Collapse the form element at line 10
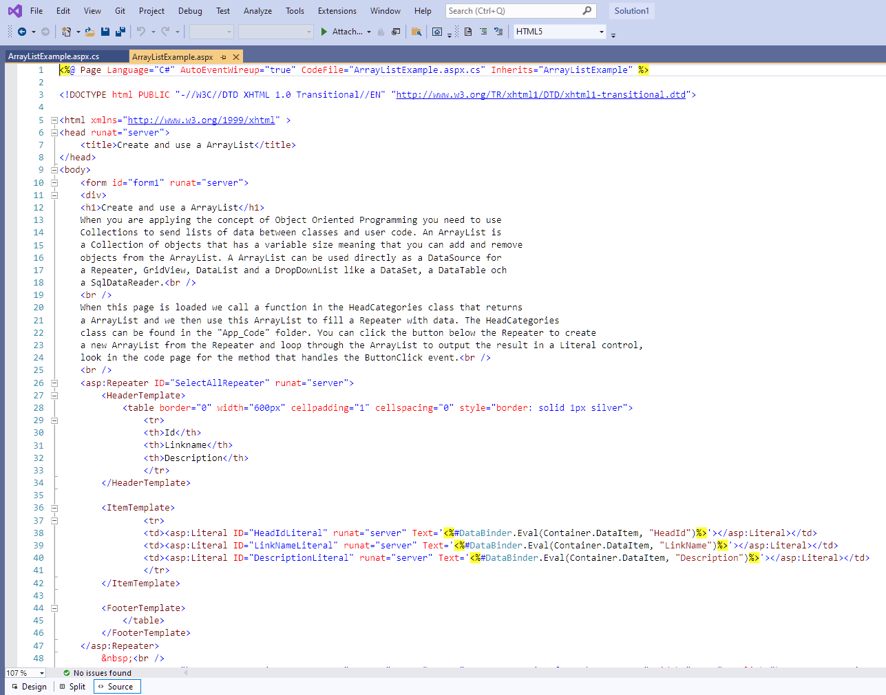Screen dimensions: 886x695 [54, 183]
